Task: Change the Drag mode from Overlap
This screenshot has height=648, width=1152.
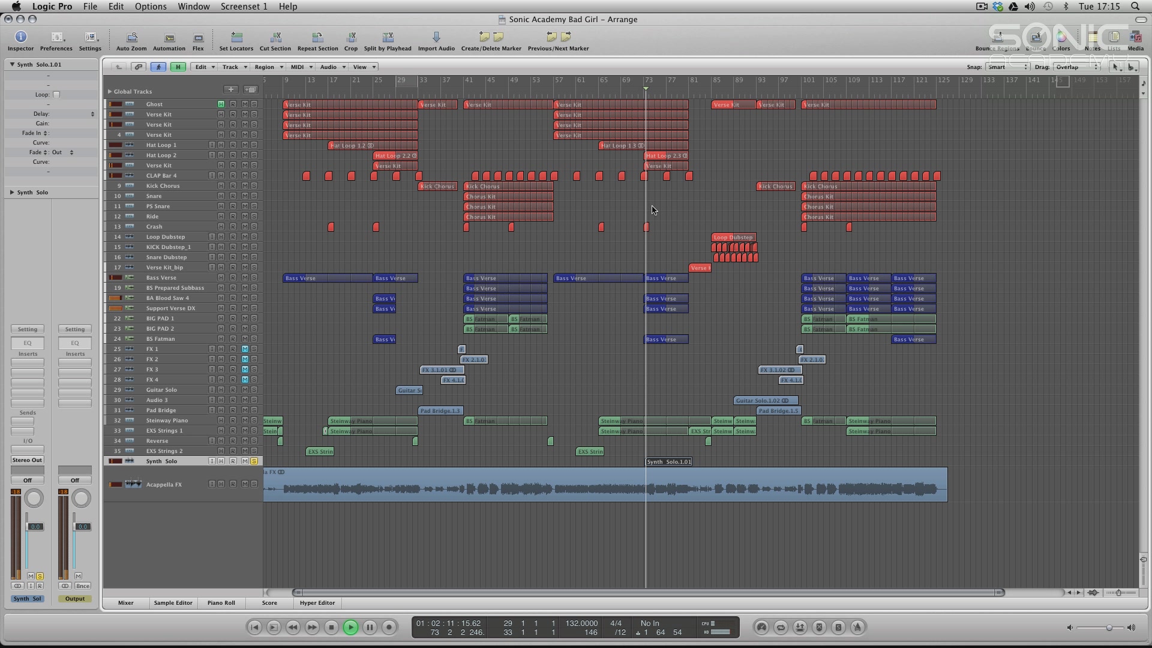Action: coord(1077,67)
